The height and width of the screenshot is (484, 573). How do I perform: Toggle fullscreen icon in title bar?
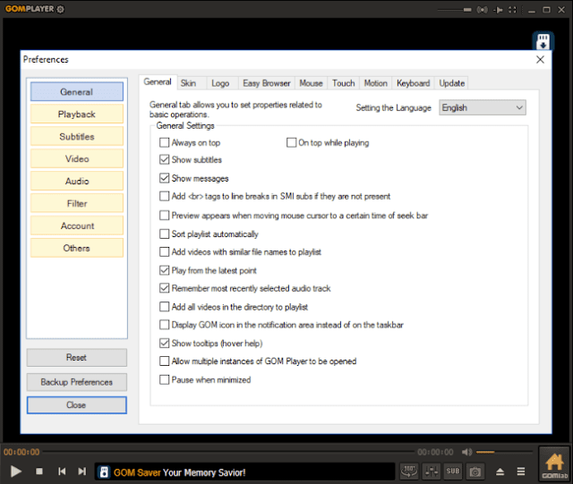tap(512, 10)
